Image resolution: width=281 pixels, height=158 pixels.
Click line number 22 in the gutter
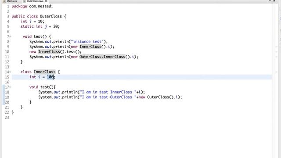tap(7, 112)
